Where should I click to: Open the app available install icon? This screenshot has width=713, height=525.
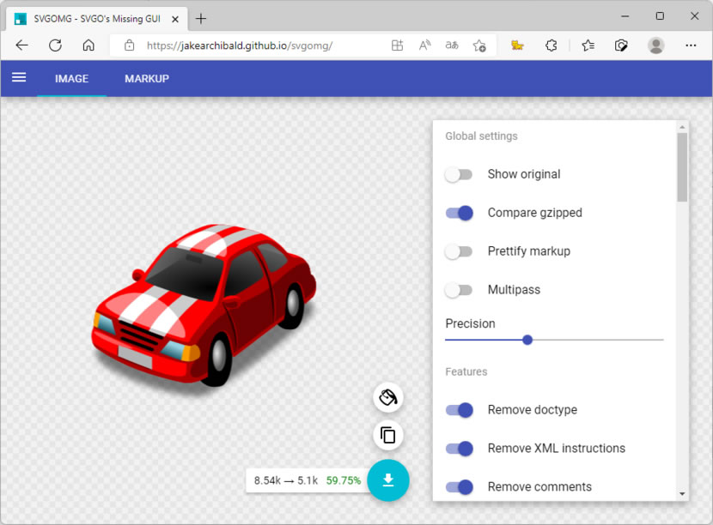(397, 45)
